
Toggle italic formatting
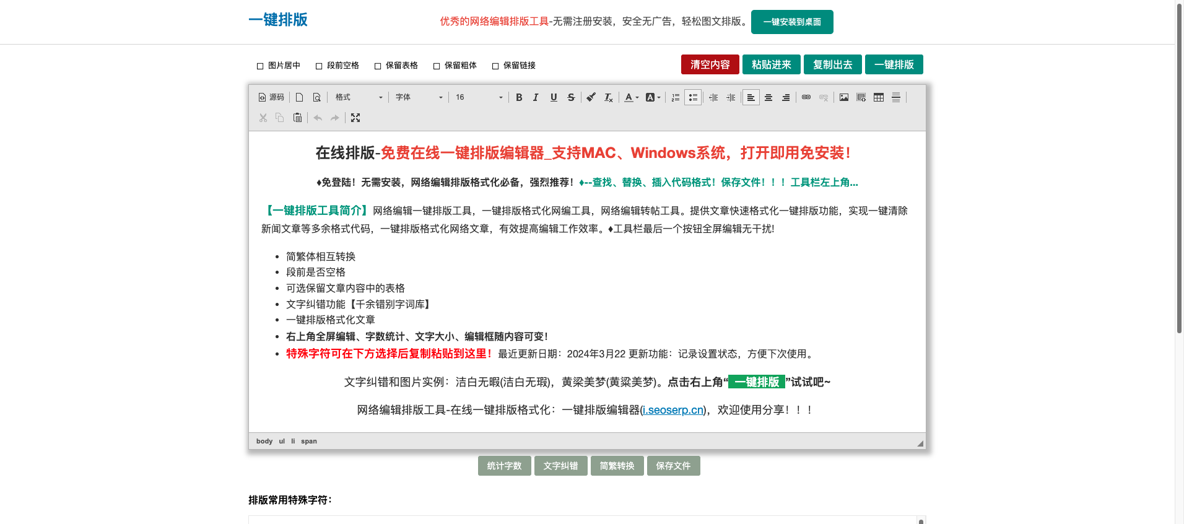coord(536,97)
